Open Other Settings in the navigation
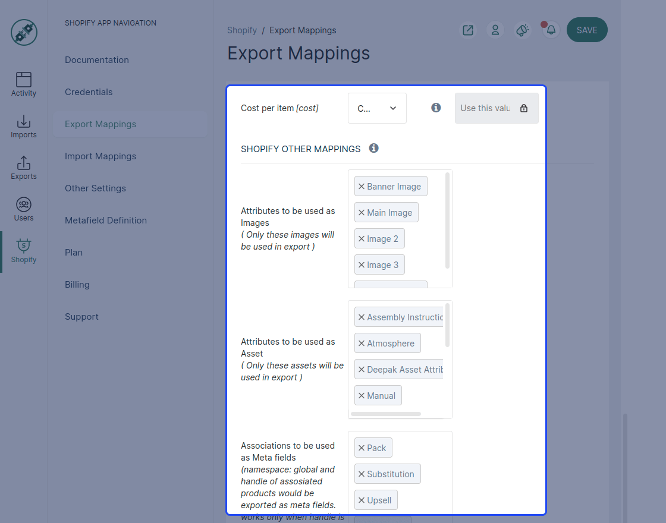 [96, 188]
